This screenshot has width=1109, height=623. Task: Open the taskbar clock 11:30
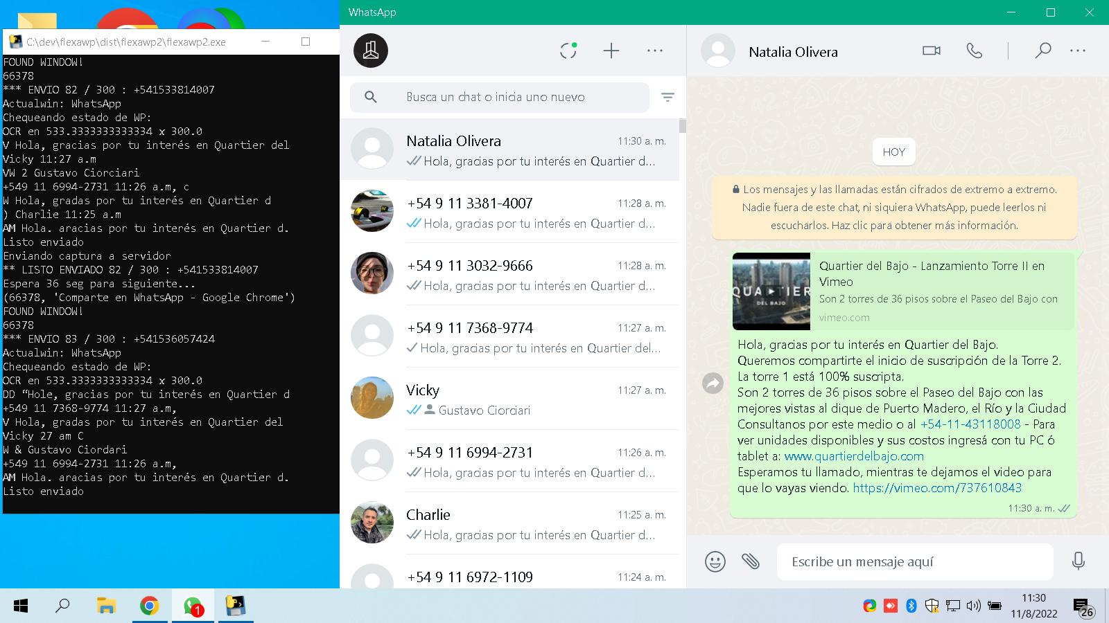[x=1033, y=606]
